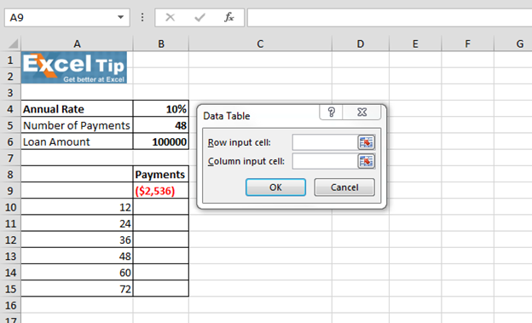The width and height of the screenshot is (532, 323).
Task: Click Cancel in the Data Table dialog
Action: [x=344, y=187]
